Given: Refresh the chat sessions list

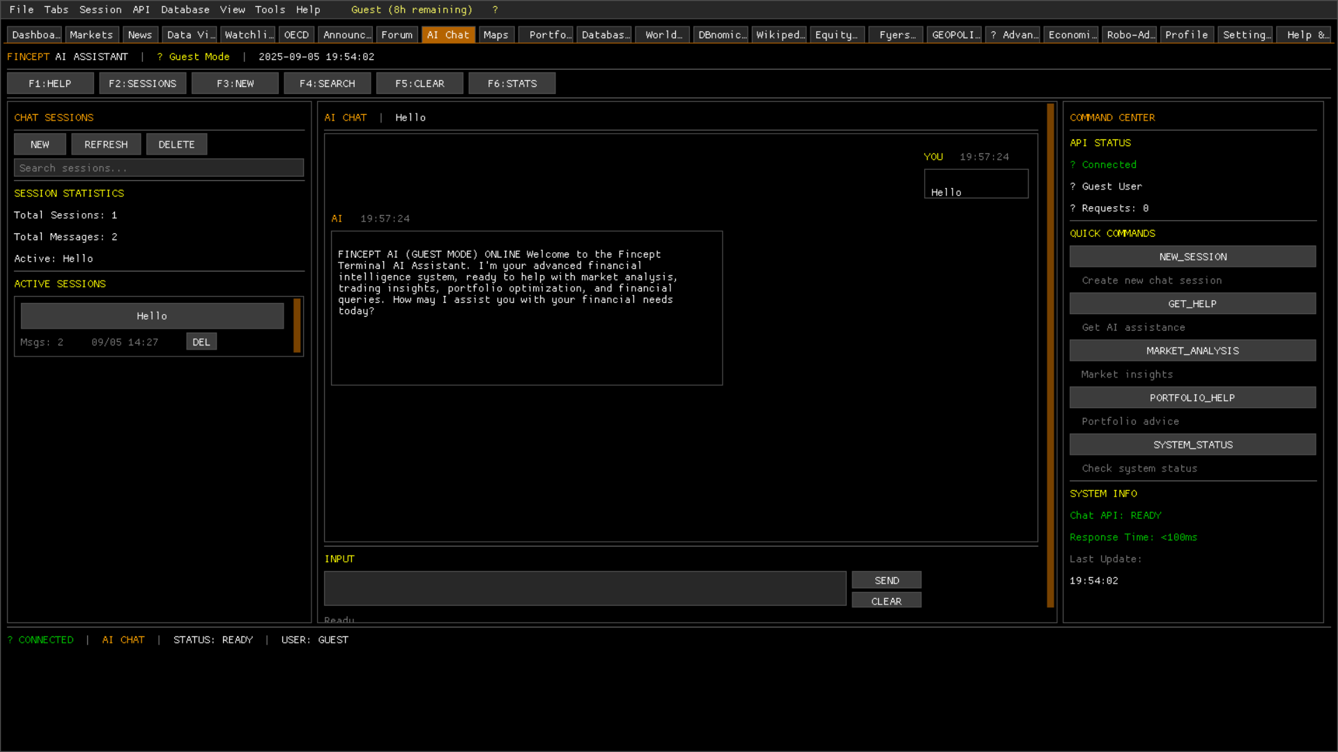Looking at the screenshot, I should pyautogui.click(x=106, y=144).
